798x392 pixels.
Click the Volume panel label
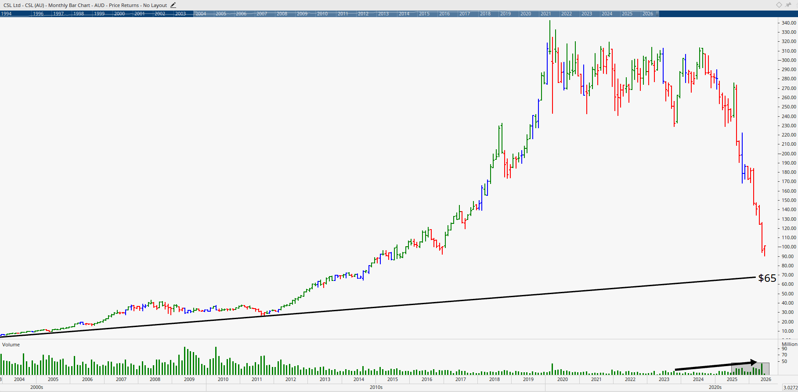(11, 345)
